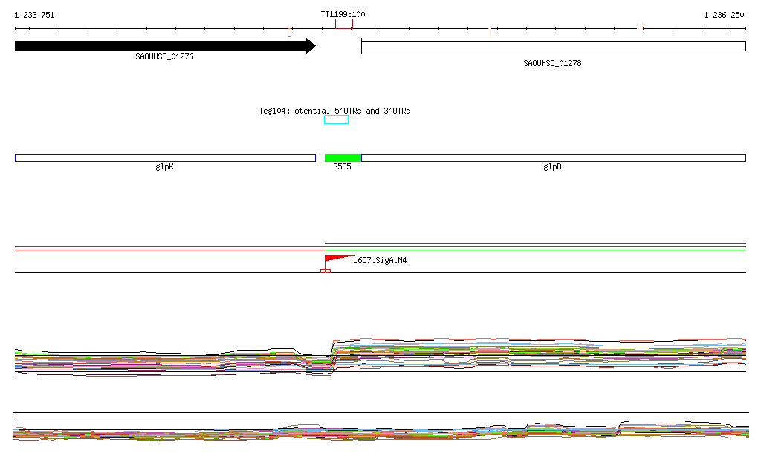
Task: Click the SAOUHSC_01278 gene box
Action: 553,46
